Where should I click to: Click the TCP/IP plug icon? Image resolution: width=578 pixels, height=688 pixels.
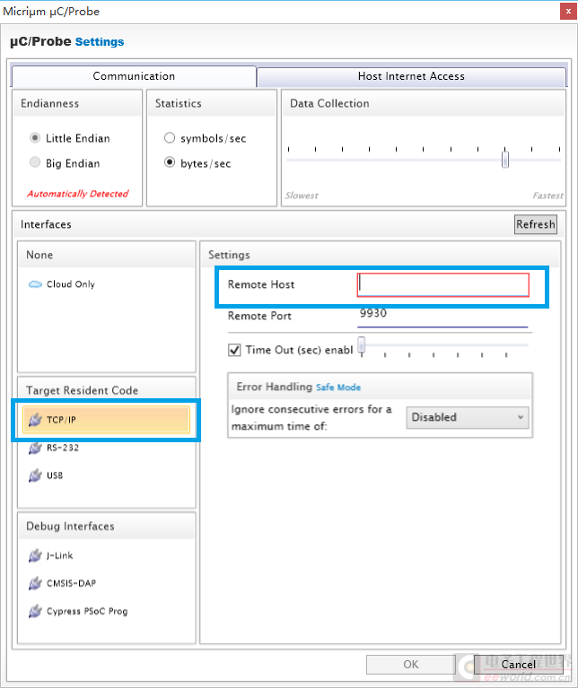pyautogui.click(x=35, y=420)
